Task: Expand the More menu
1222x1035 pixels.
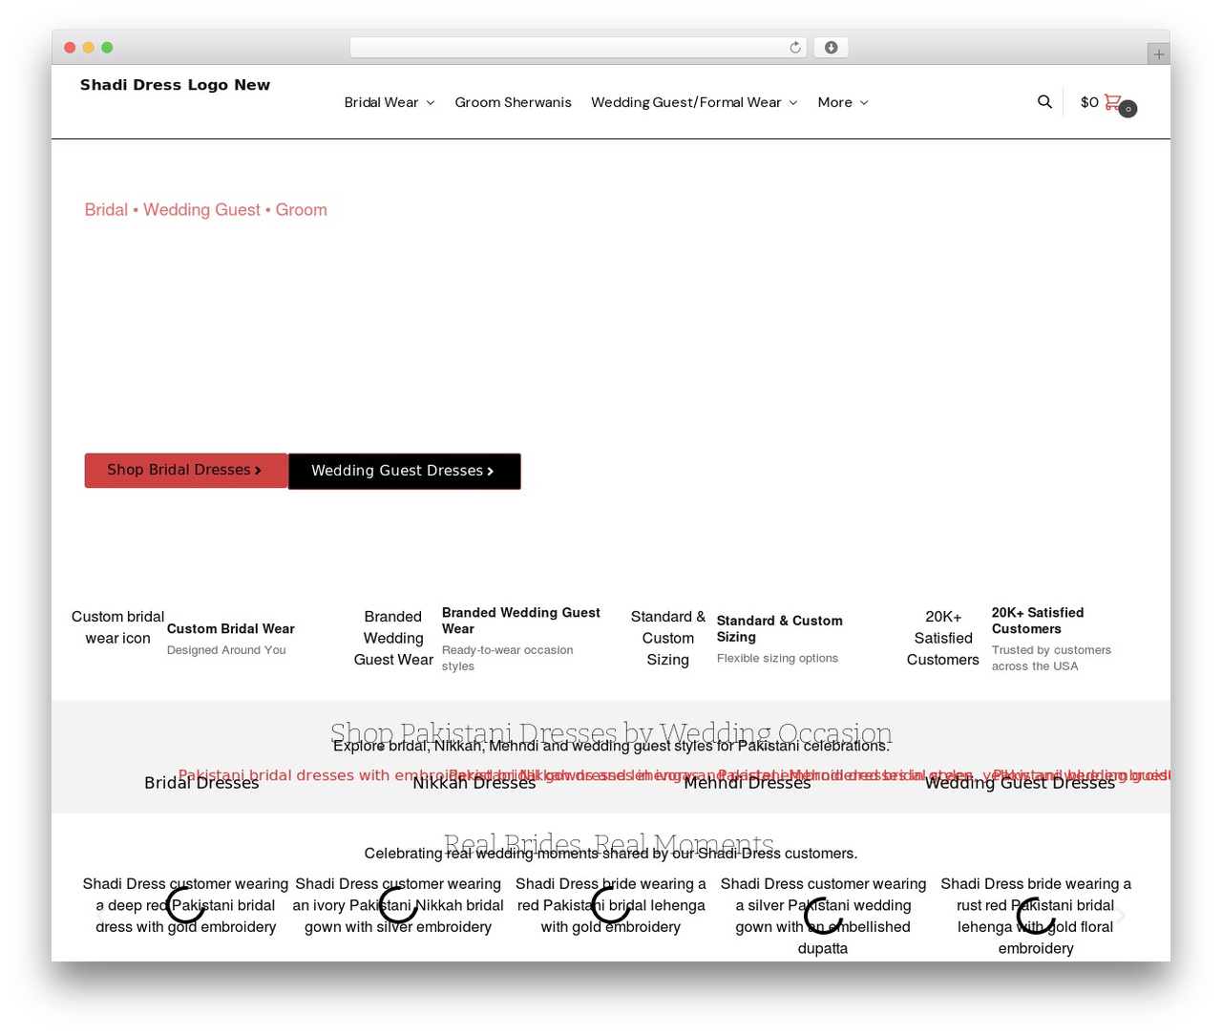Action: (843, 102)
